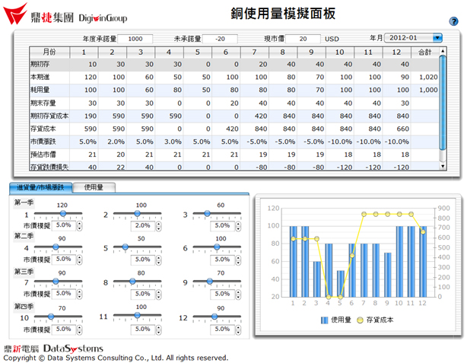Click the 存貨成本 legend marker in chart
The width and height of the screenshot is (467, 363).
click(359, 321)
